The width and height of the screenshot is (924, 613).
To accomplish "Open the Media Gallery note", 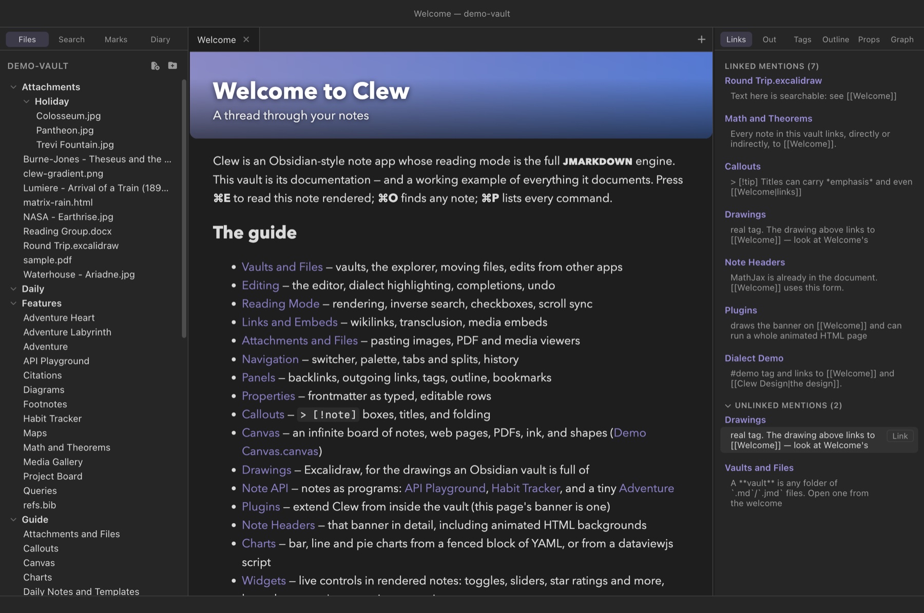I will 53,462.
